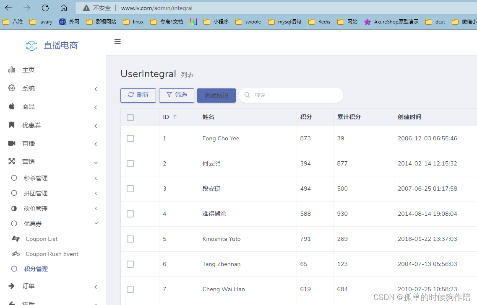Image resolution: width=477 pixels, height=305 pixels.
Task: Open 秒杀管理 from the marketing submenu
Action: click(36, 178)
